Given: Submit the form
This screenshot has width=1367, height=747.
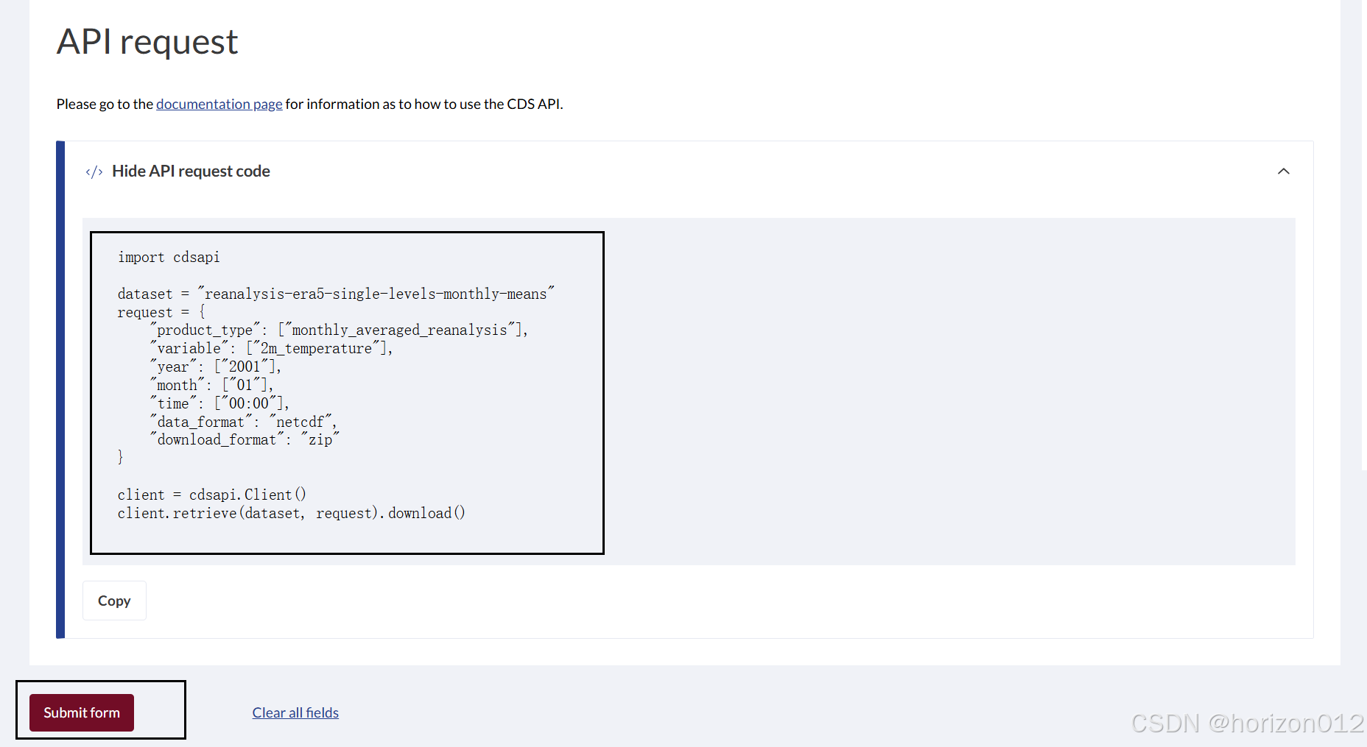Looking at the screenshot, I should [82, 712].
